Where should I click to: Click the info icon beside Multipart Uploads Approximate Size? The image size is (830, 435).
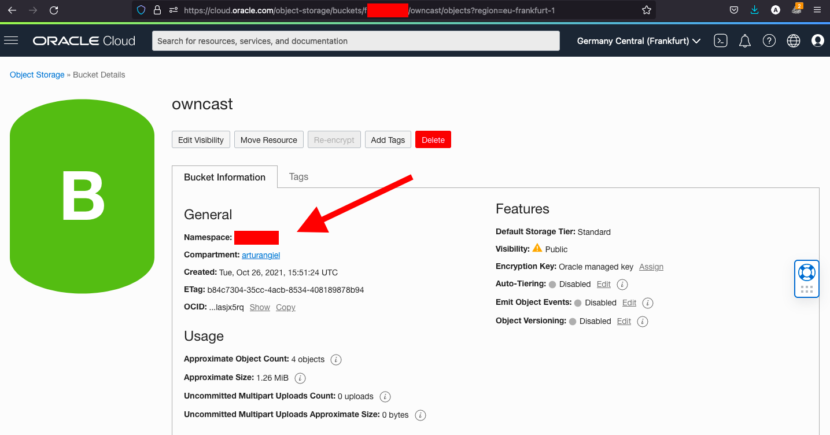[x=420, y=415]
